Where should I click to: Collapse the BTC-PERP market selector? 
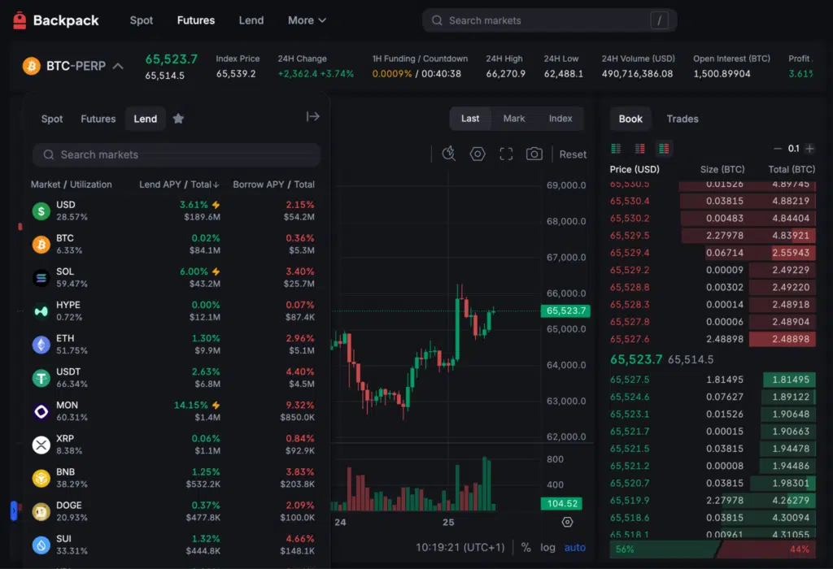click(x=118, y=66)
